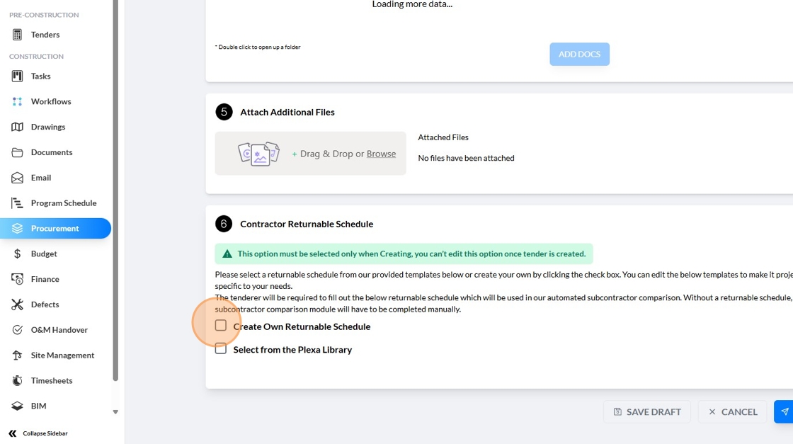Click the Drawings map icon

point(17,127)
